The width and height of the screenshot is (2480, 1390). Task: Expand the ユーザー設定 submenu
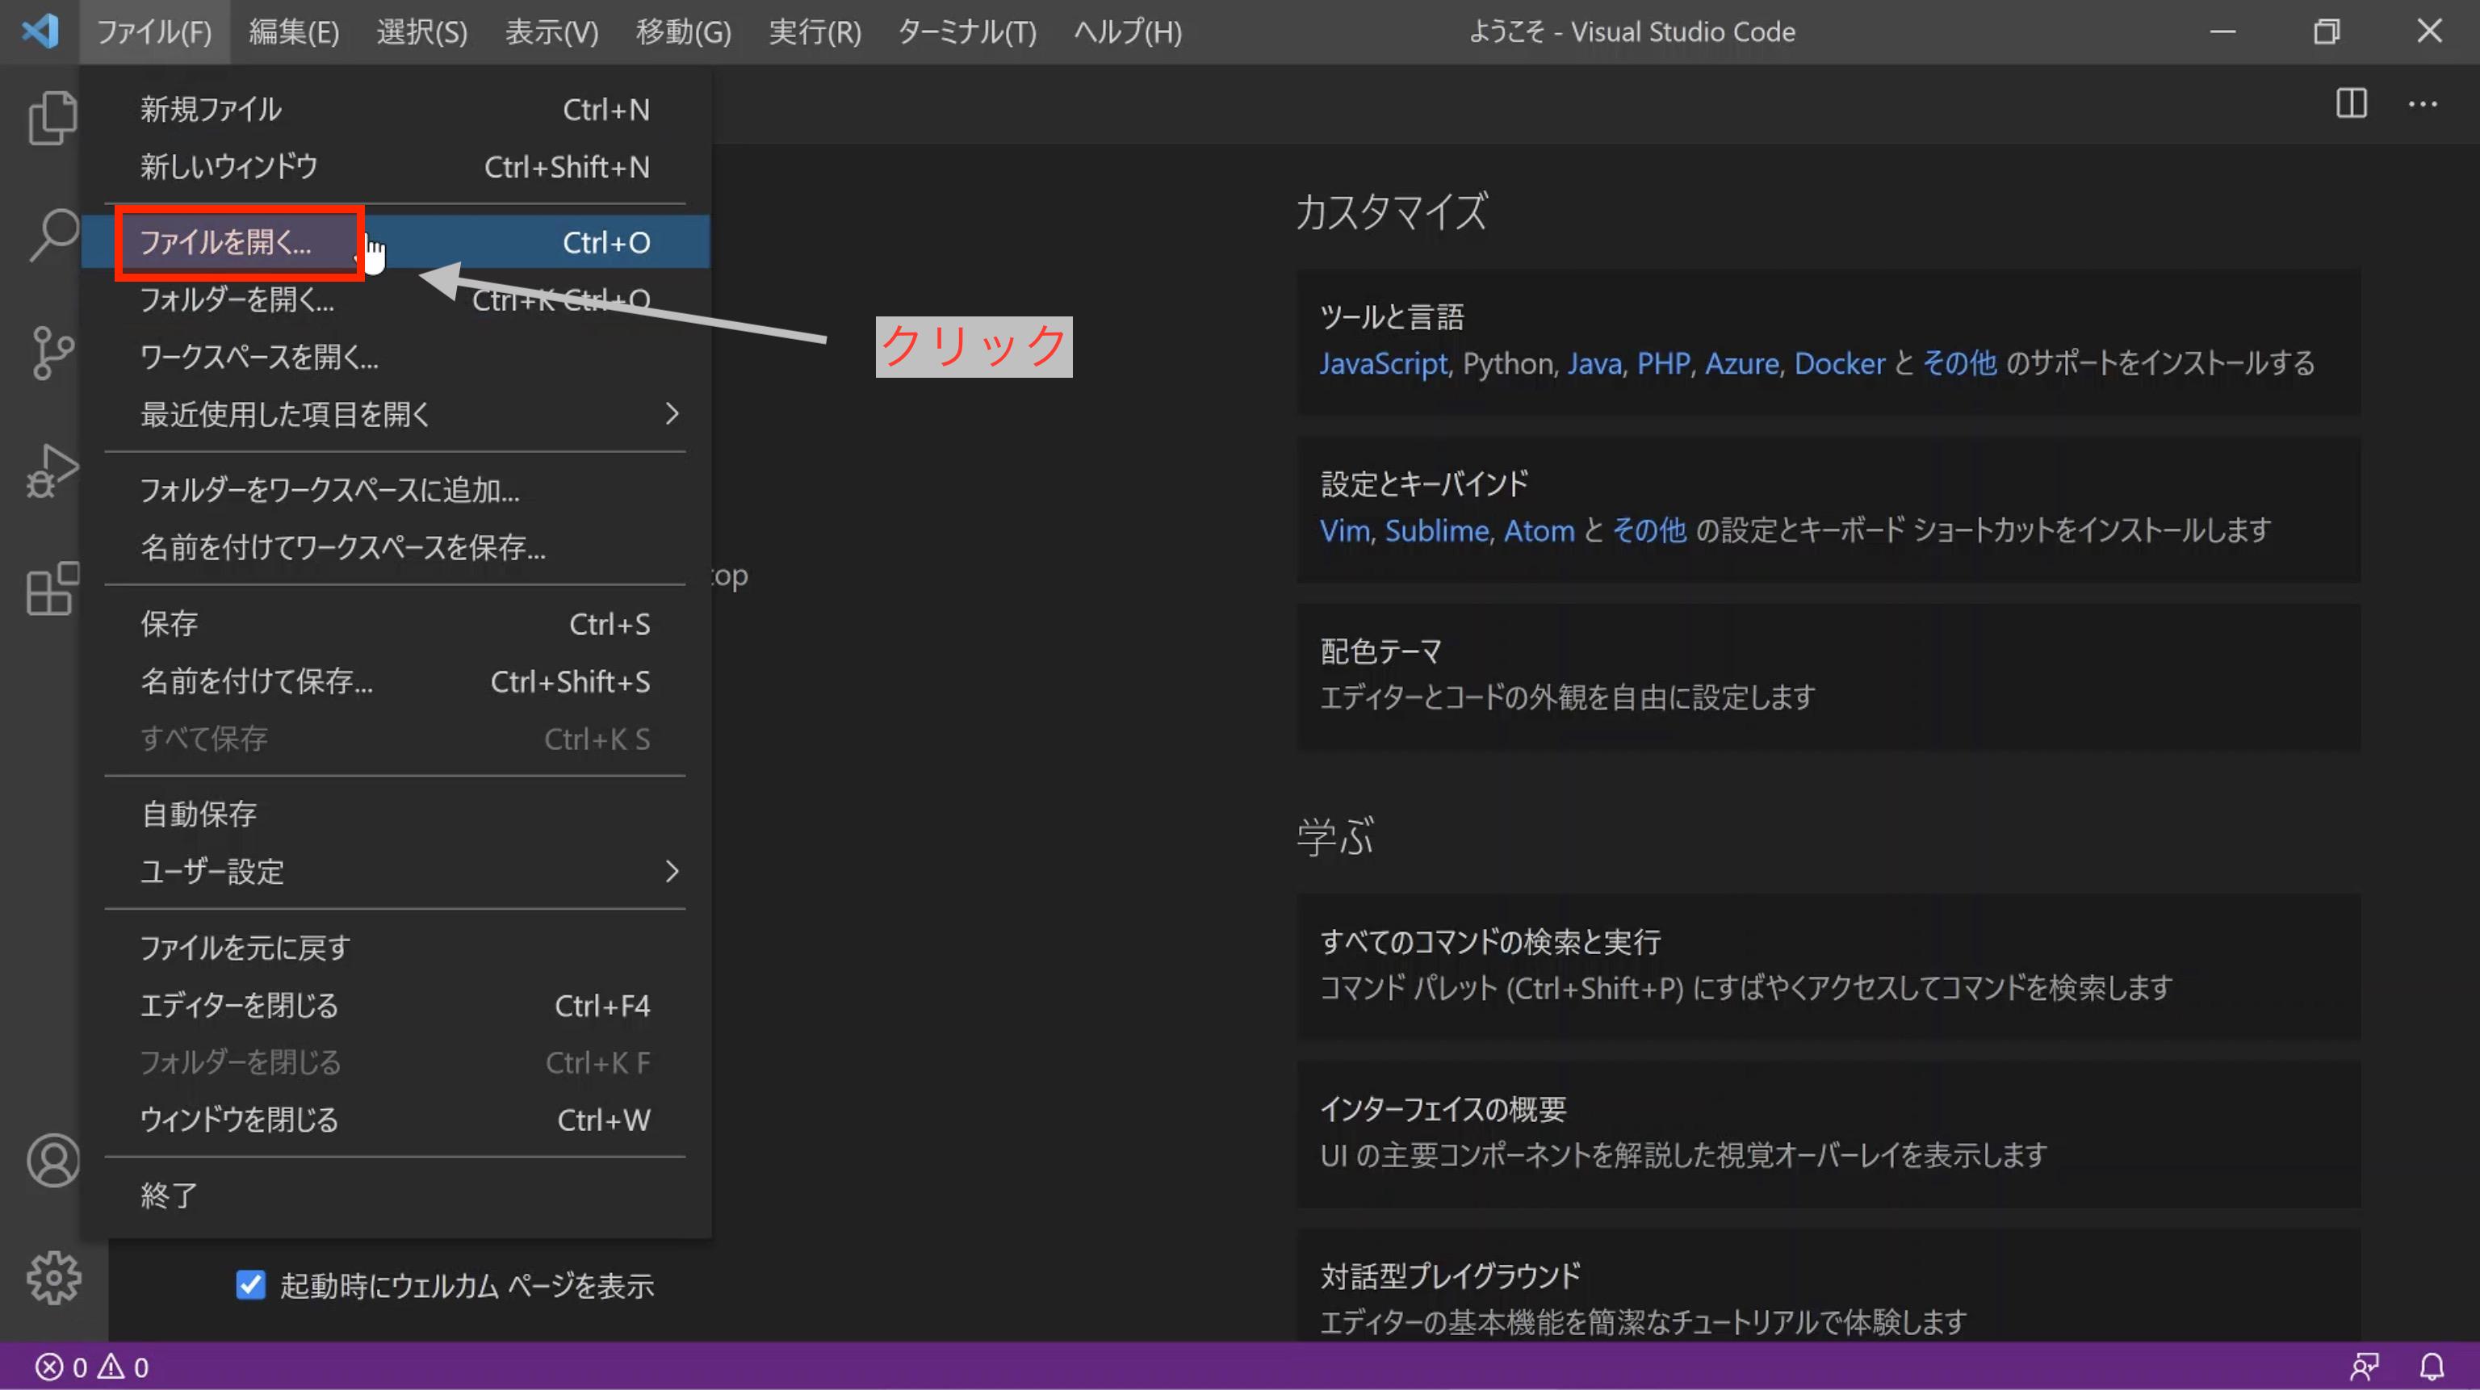(x=395, y=871)
